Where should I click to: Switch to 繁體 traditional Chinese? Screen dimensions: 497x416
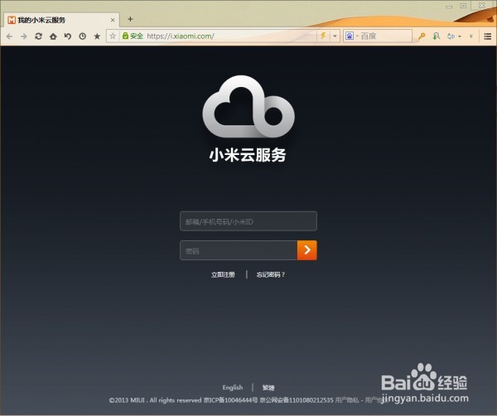click(x=268, y=388)
